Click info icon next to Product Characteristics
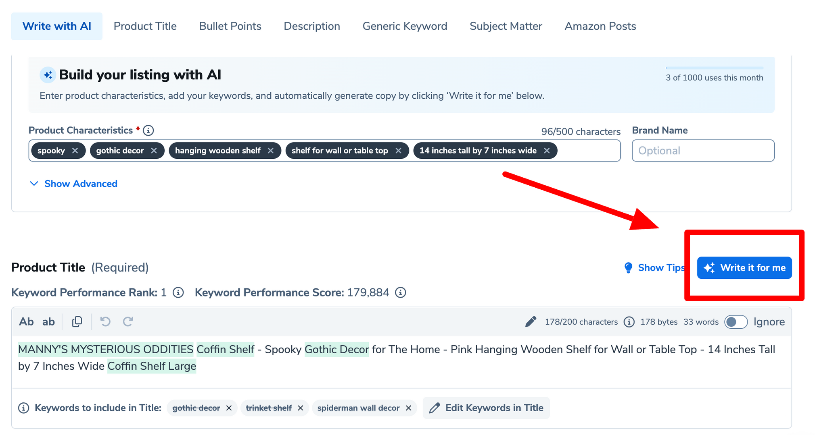The width and height of the screenshot is (815, 435). pos(148,130)
